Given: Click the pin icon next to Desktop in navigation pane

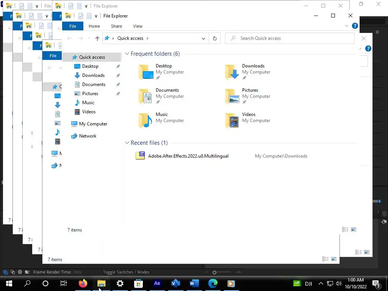Looking at the screenshot, I should 118,66.
